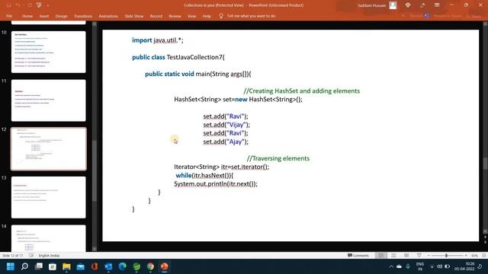Click the Undo icon in title bar

(x=18, y=5)
